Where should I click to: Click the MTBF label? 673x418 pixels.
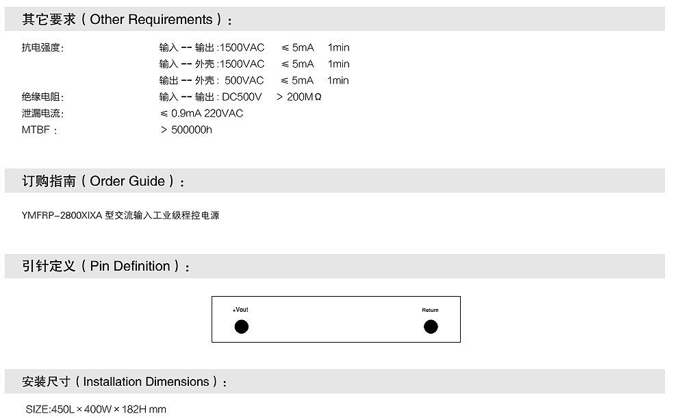coord(39,130)
